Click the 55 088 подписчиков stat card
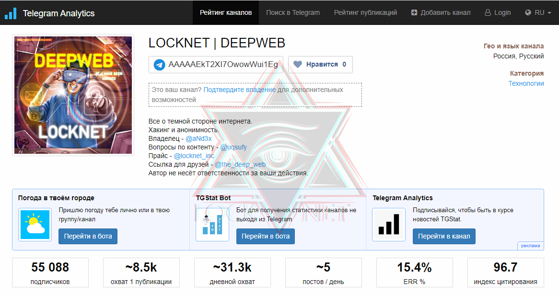 click(x=50, y=273)
